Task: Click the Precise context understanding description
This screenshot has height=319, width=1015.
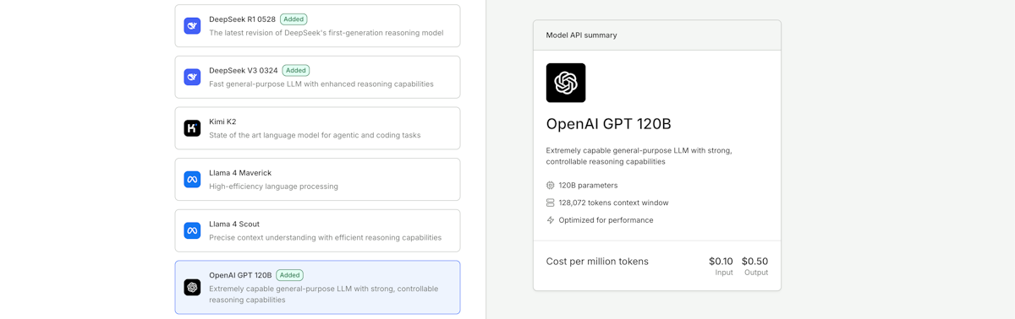Action: pos(325,238)
